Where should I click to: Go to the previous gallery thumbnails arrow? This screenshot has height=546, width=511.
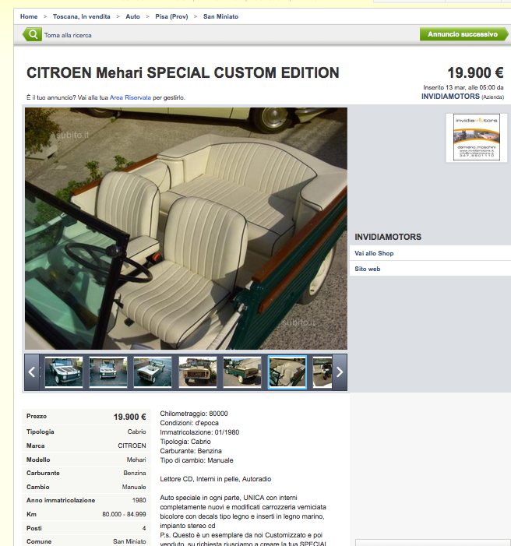click(32, 372)
